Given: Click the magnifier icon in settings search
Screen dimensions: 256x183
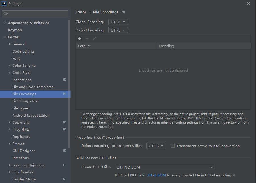Looking at the screenshot, I should pyautogui.click(x=6, y=14).
